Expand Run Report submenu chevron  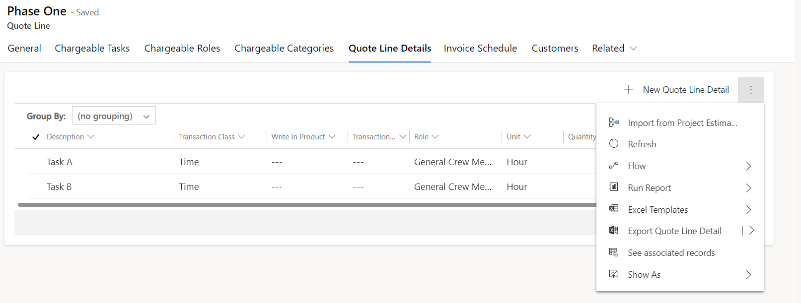[x=748, y=188]
